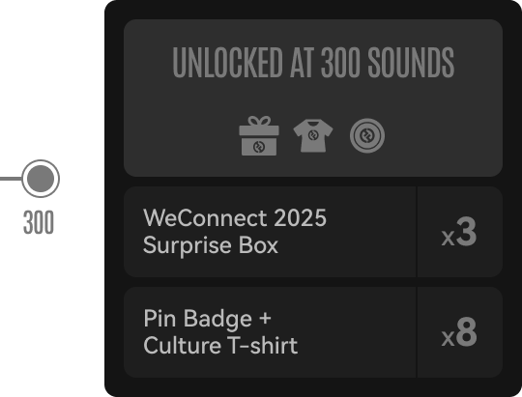Click the 300 label under the marker
Image resolution: width=522 pixels, height=397 pixels.
pos(39,222)
